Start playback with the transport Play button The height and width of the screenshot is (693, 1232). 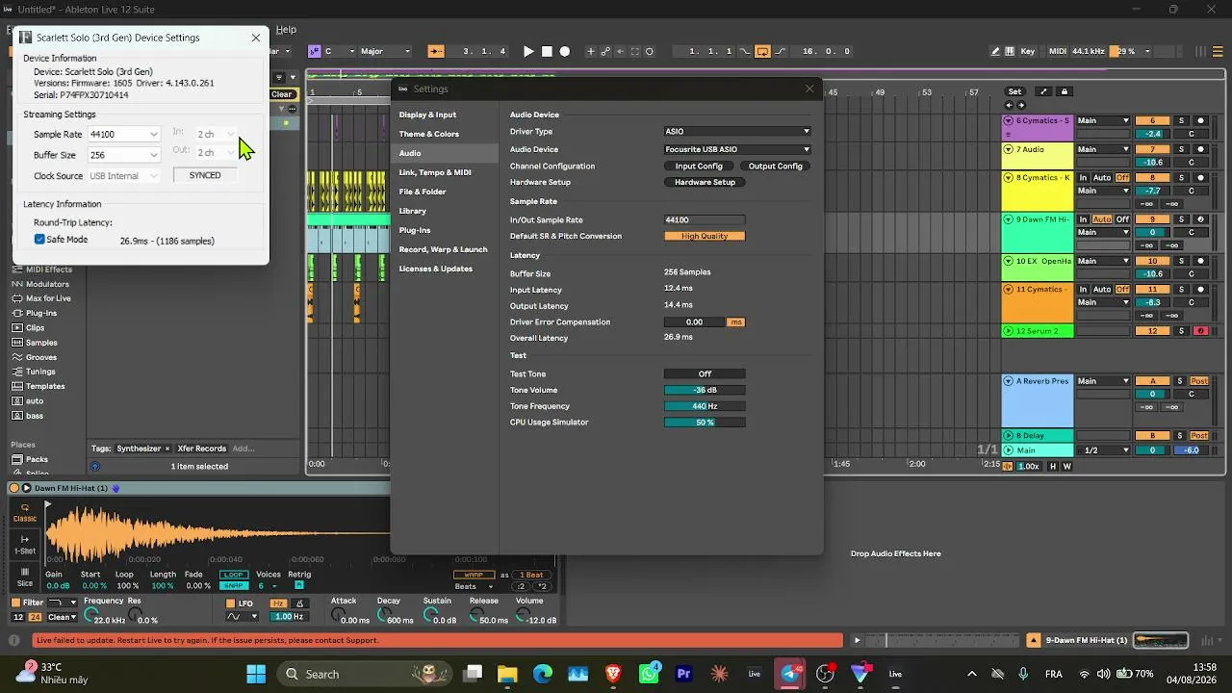[x=528, y=51]
